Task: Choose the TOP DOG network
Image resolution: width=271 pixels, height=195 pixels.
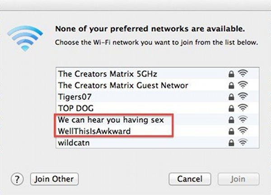Action: 158,108
